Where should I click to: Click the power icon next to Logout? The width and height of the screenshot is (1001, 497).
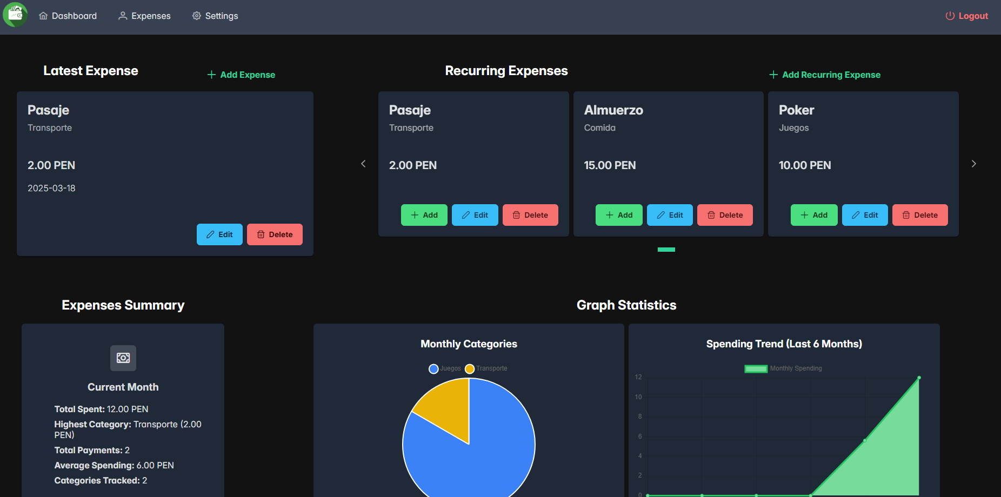950,16
